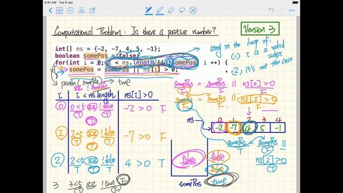Screen dimensions: 343x193
Task: Tap the grey circled 'true' value
Action: click(221, 181)
